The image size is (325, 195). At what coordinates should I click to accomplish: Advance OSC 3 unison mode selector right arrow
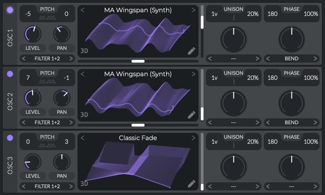[x=257, y=186]
